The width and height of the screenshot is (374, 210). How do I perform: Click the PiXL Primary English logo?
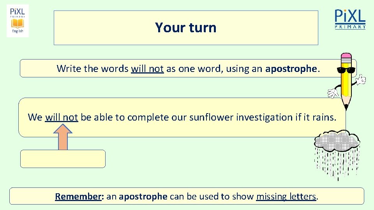[18, 21]
